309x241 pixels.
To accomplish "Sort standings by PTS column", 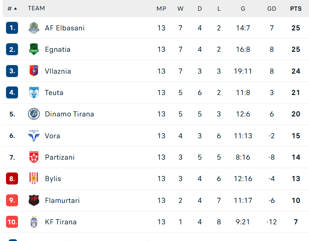I will pos(296,8).
